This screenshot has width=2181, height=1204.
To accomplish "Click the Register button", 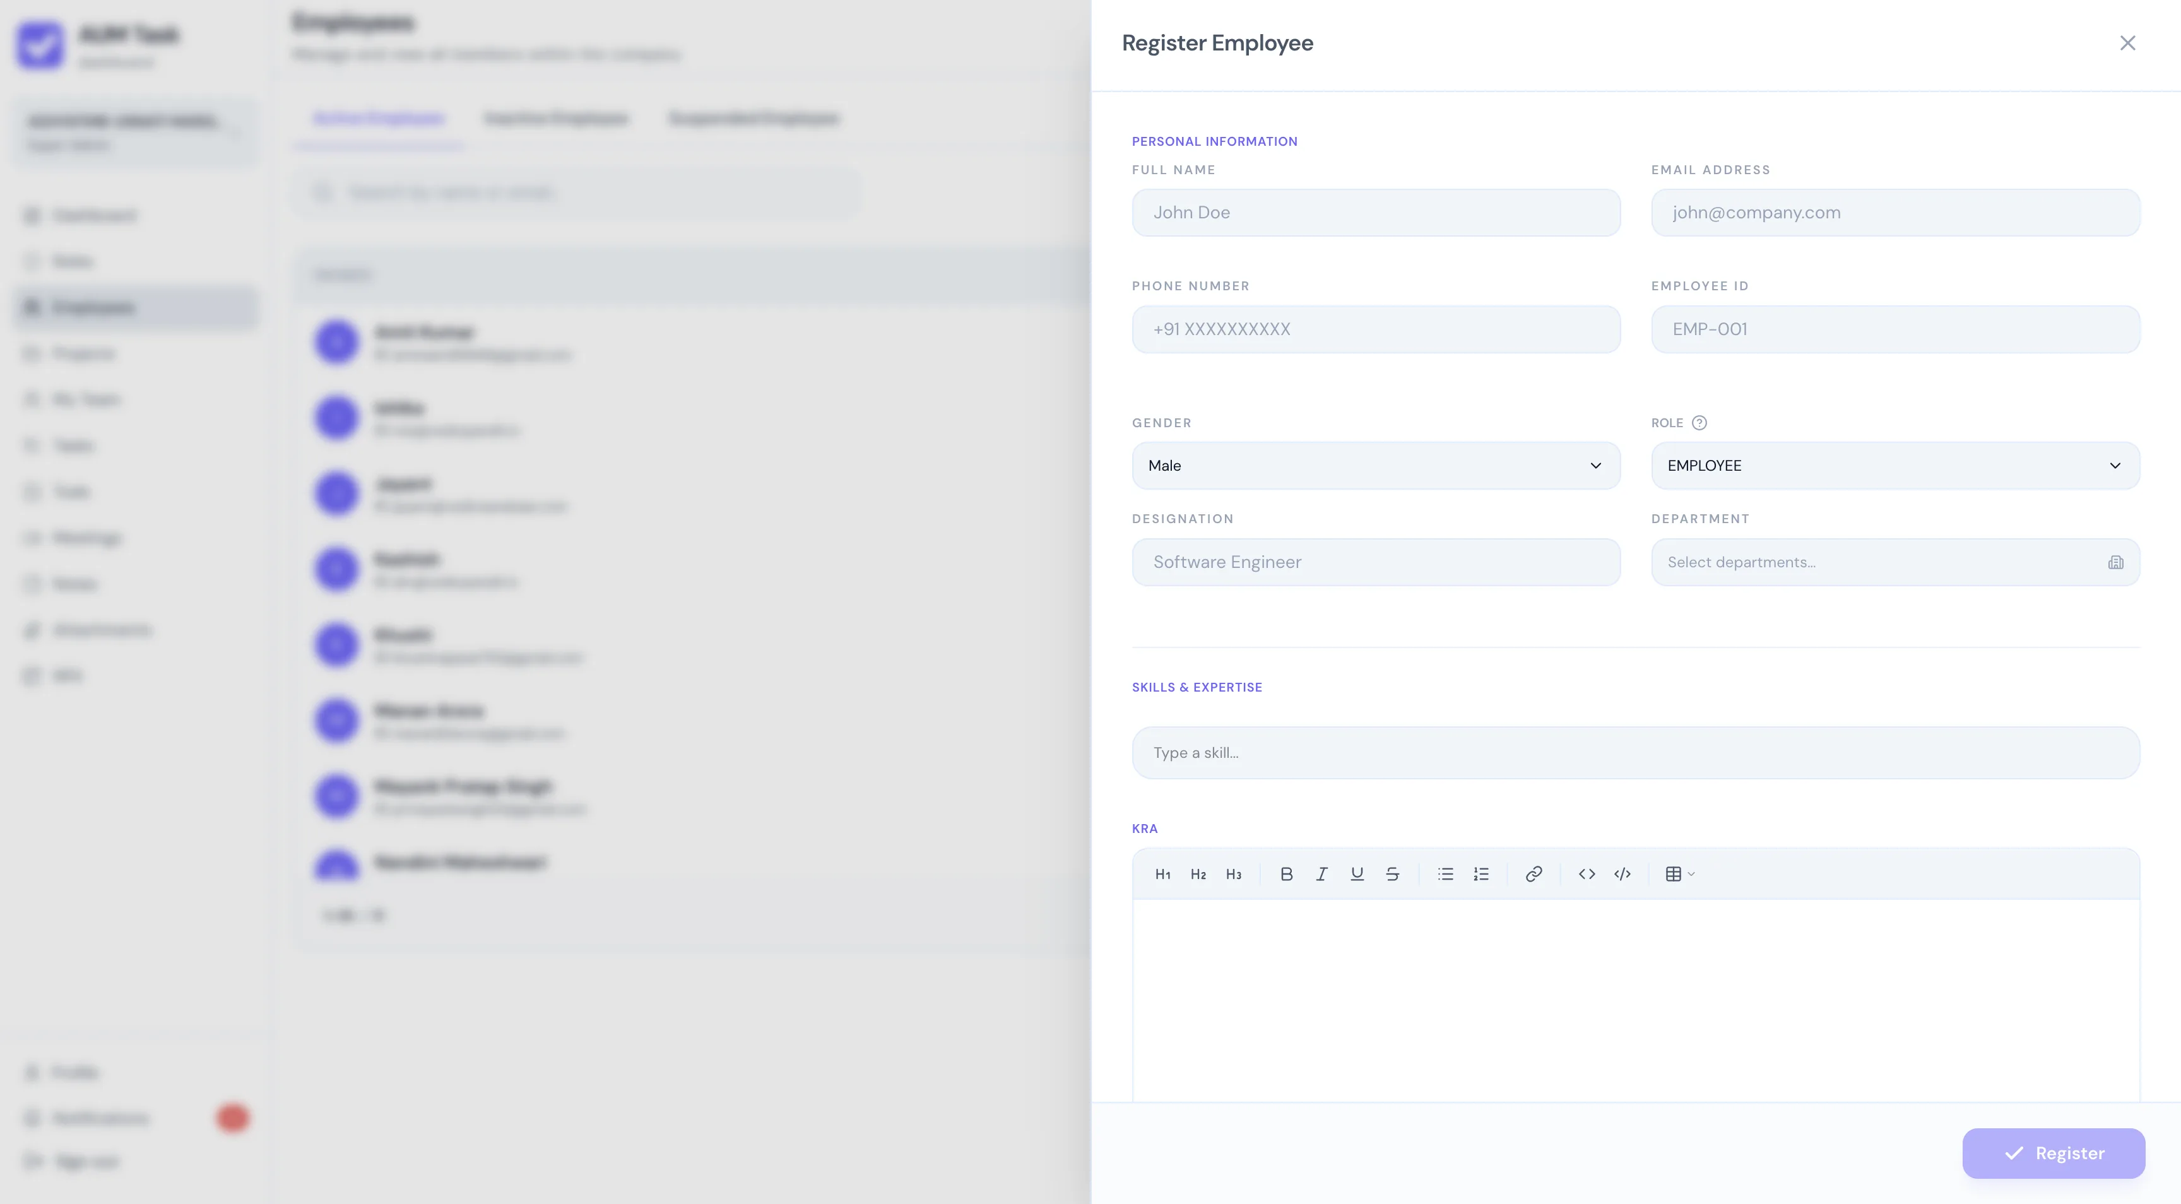I will tap(2054, 1153).
